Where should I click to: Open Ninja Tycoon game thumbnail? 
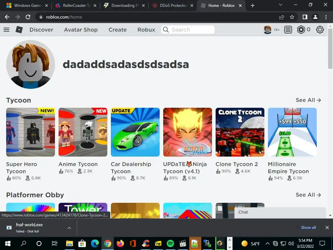pyautogui.click(x=188, y=132)
